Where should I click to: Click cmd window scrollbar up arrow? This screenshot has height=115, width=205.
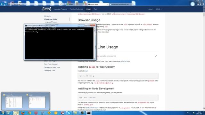tap(94, 28)
